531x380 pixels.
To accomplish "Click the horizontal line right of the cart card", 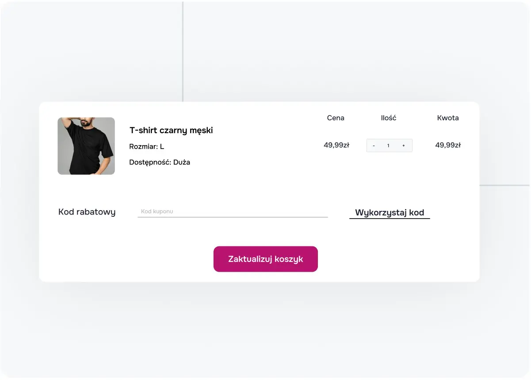I will click(504, 185).
